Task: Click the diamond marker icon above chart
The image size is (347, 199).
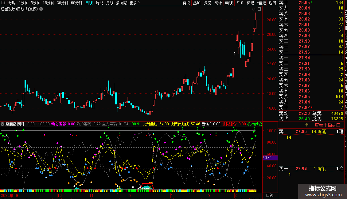Action: point(254,9)
